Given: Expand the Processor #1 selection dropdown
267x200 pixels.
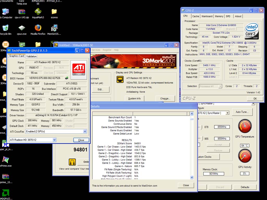Looking at the screenshot, I should (x=220, y=86).
